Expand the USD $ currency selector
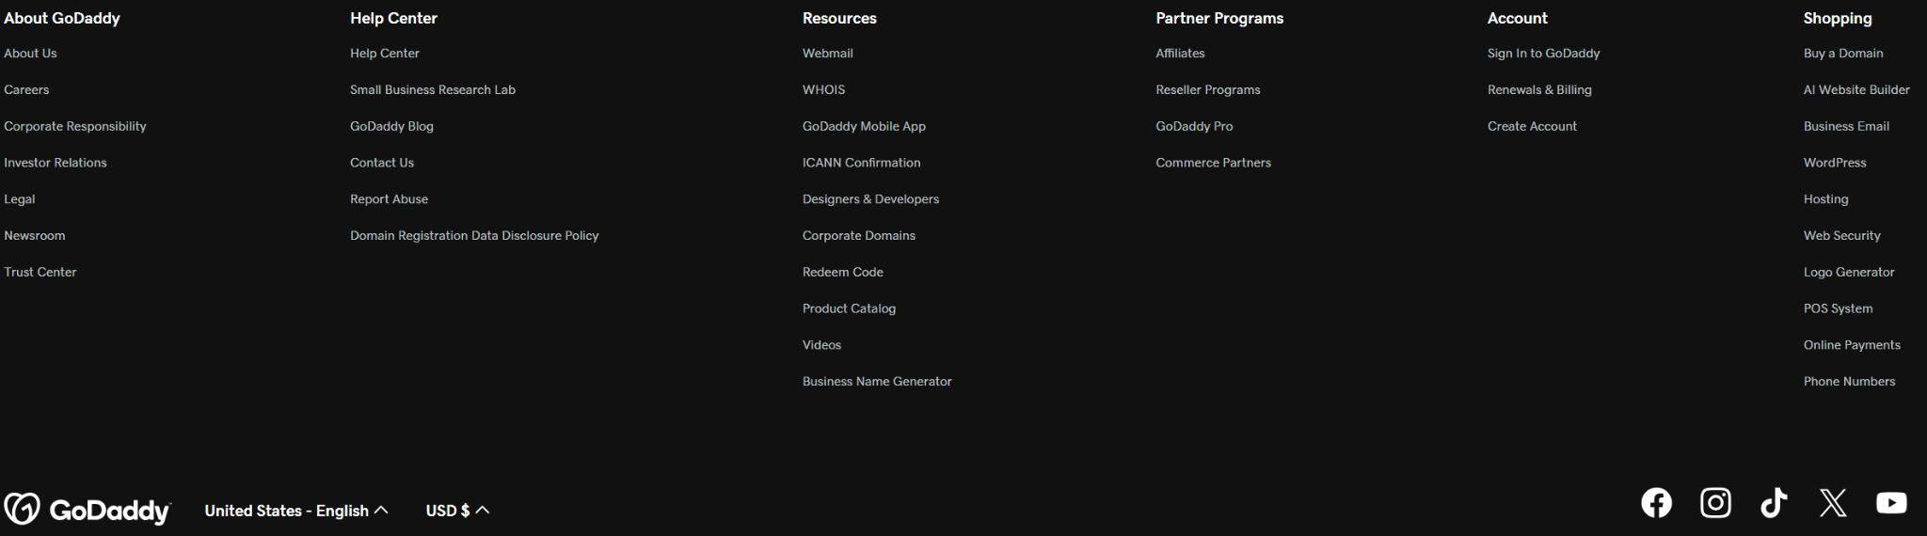Image resolution: width=1927 pixels, height=536 pixels. click(457, 511)
